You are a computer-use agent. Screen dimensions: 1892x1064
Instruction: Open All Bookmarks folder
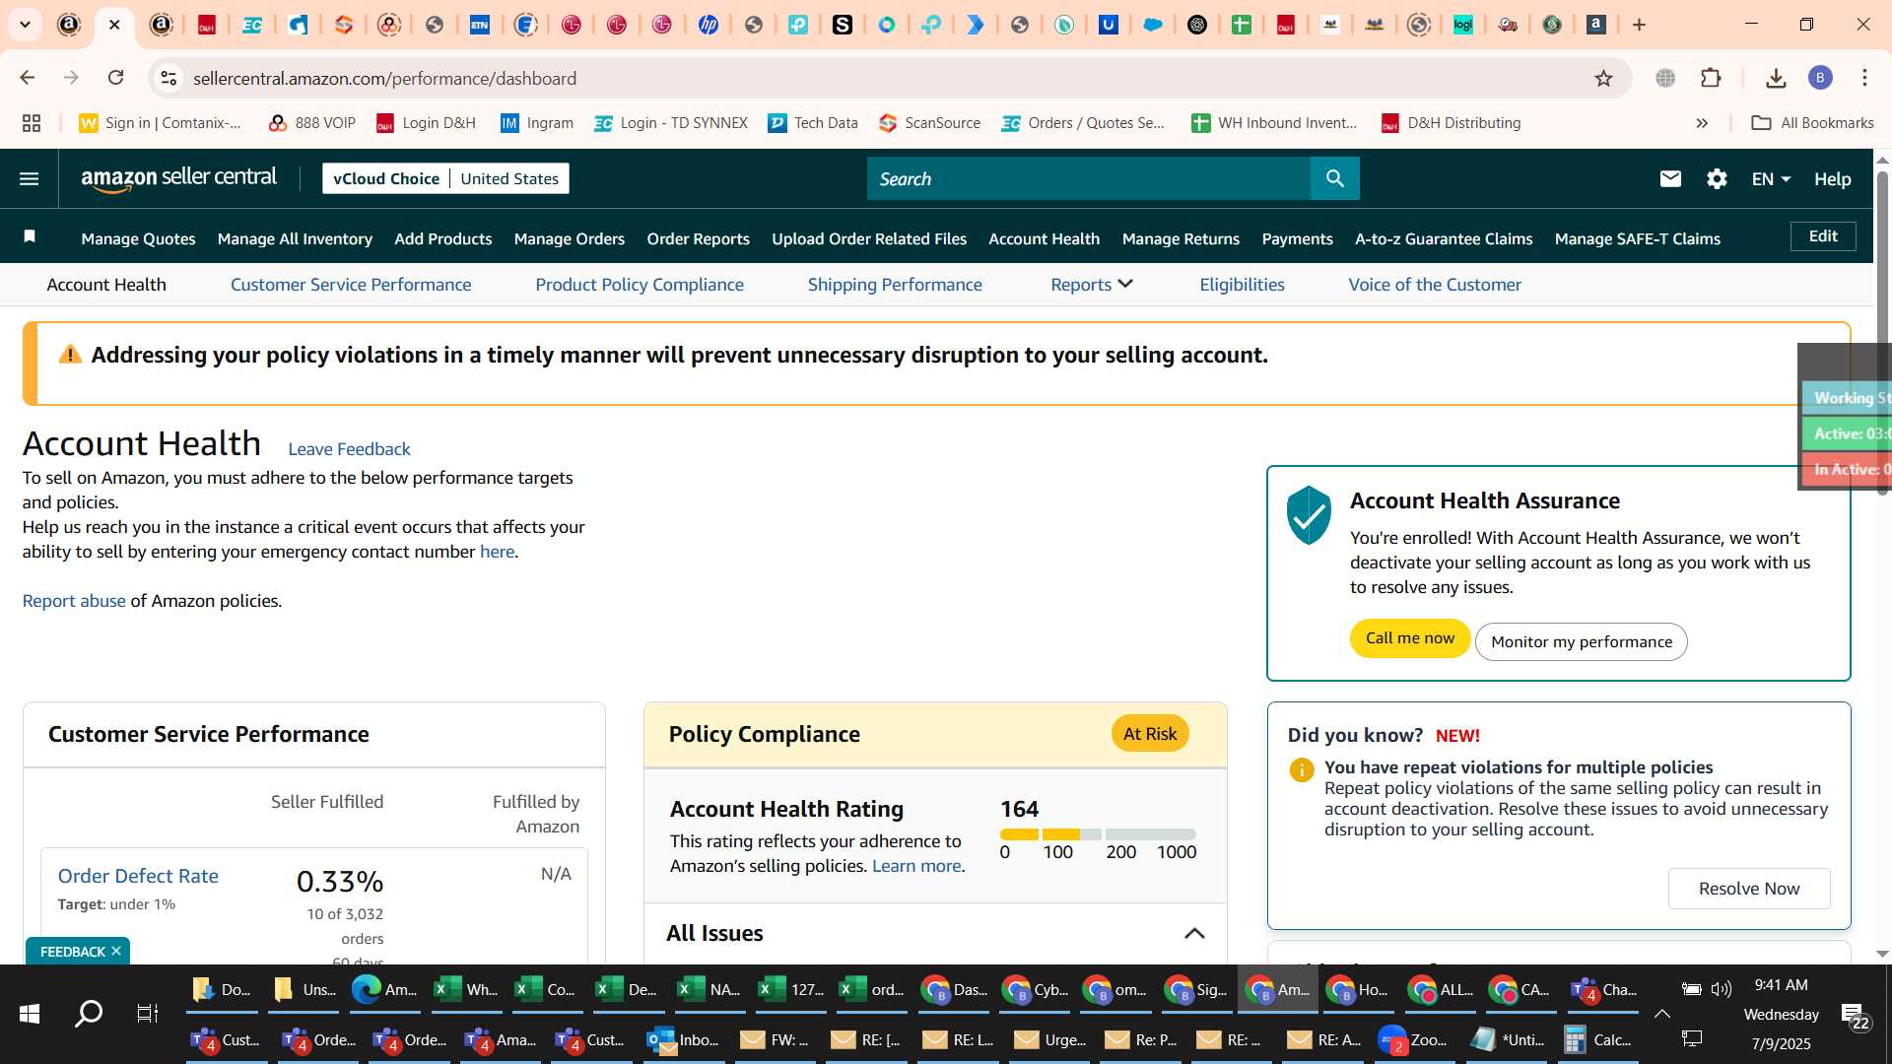tap(1813, 123)
